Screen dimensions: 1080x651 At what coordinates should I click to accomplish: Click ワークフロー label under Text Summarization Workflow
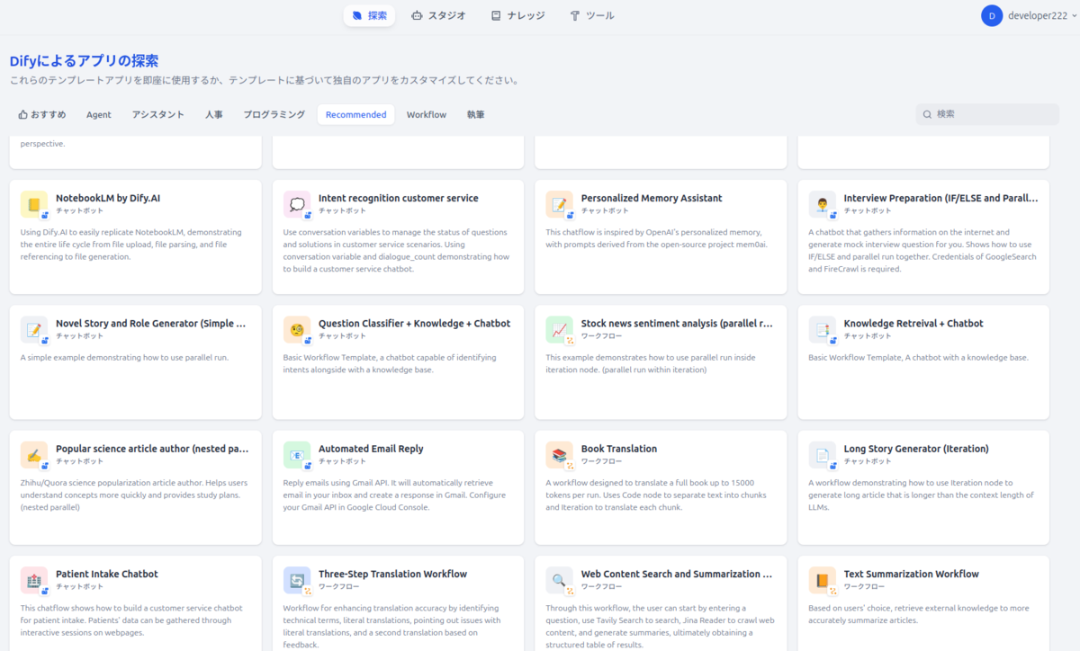[x=865, y=586]
